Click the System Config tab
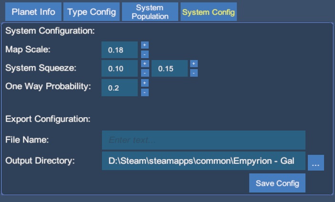Screen dimensions: 335x202 click(x=209, y=12)
